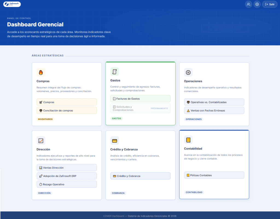Click the Compras card title
Image resolution: width=280 pixels, height=219 pixels.
pos(43,81)
